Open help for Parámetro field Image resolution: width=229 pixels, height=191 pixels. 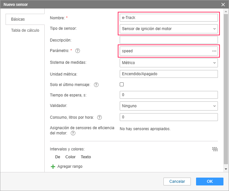(78, 51)
